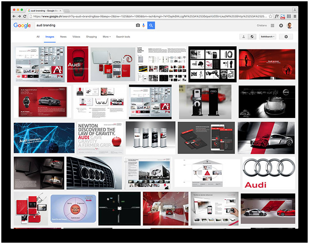Open the hand holding phone calendar image
Screen dimensions: 309x244
tap(215, 209)
